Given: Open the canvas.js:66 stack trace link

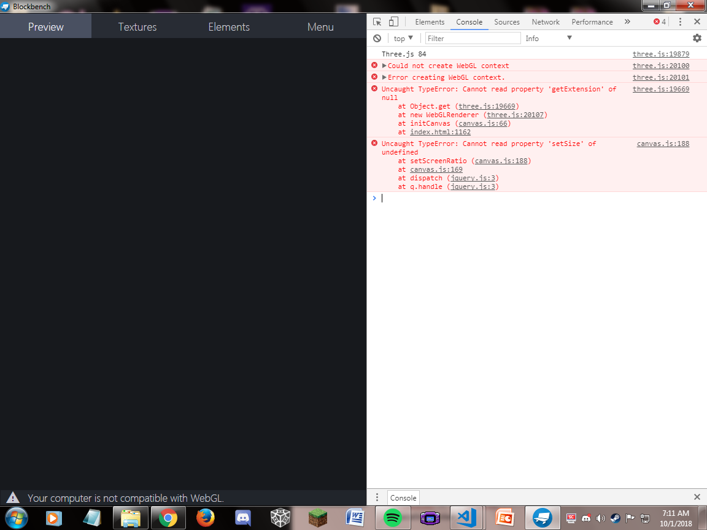Looking at the screenshot, I should coord(483,123).
